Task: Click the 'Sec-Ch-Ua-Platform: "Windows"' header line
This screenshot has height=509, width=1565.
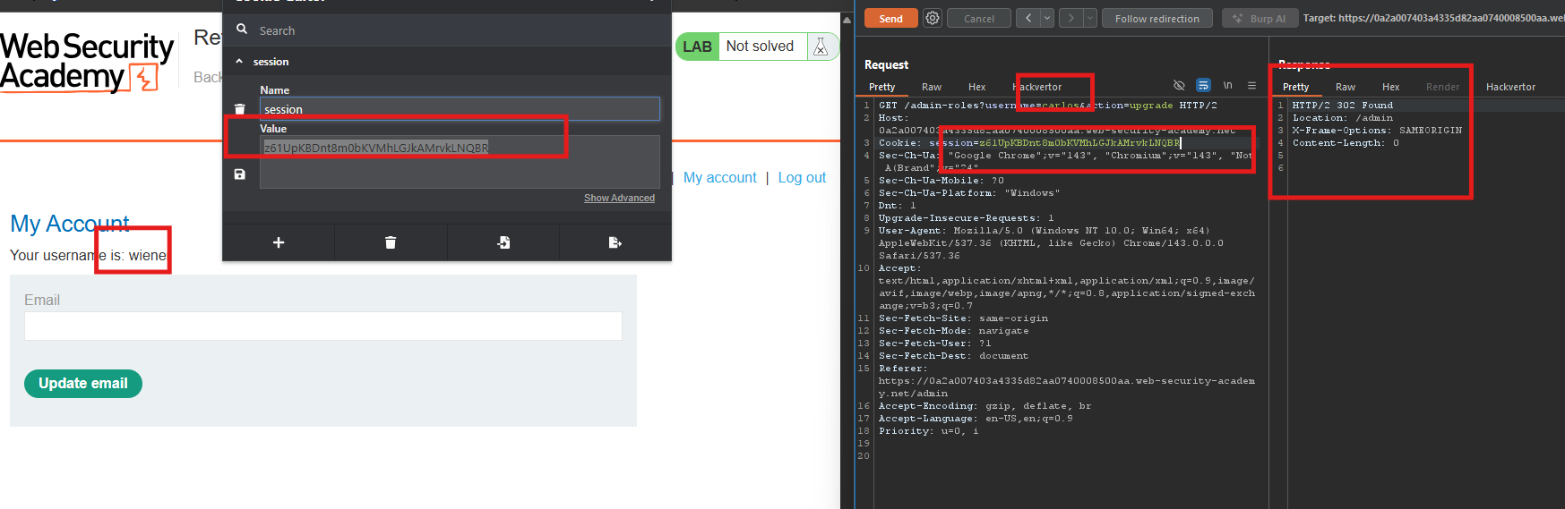Action: click(x=968, y=193)
